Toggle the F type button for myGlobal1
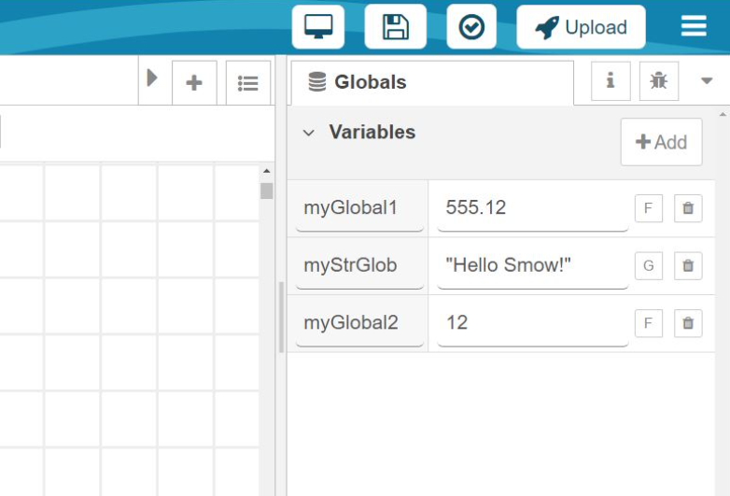Image resolution: width=730 pixels, height=496 pixels. click(649, 208)
